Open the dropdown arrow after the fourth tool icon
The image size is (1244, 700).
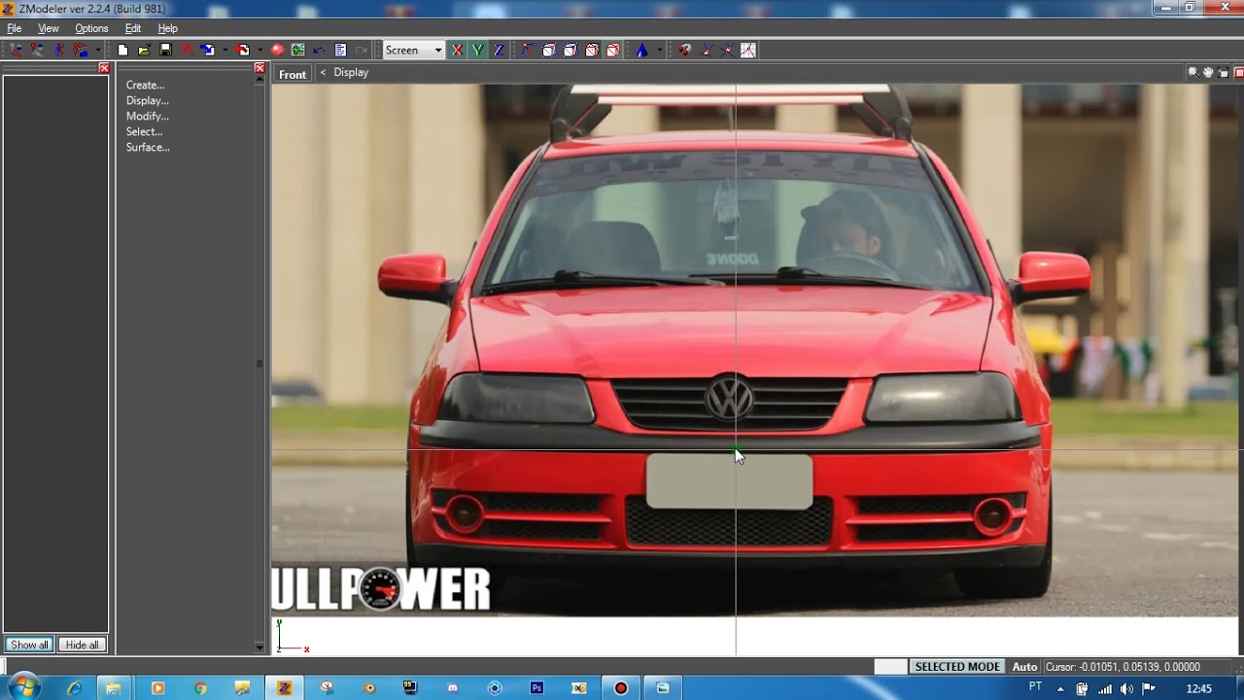(98, 50)
